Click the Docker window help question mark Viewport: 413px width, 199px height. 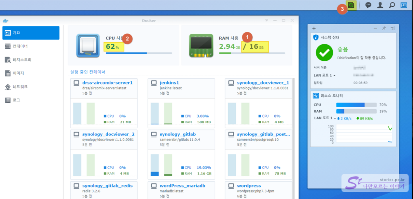coord(266,20)
